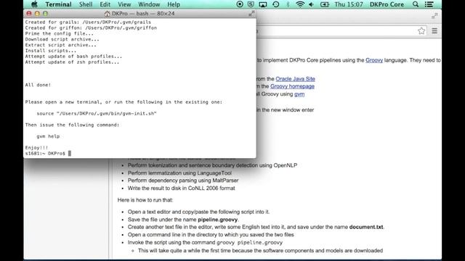
Task: Click the Bluetooth status icon
Action: pyautogui.click(x=288, y=4)
